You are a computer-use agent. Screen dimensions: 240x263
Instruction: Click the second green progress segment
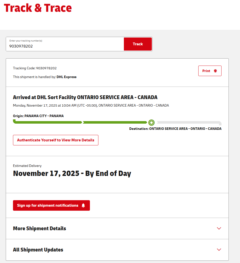coord(115,122)
